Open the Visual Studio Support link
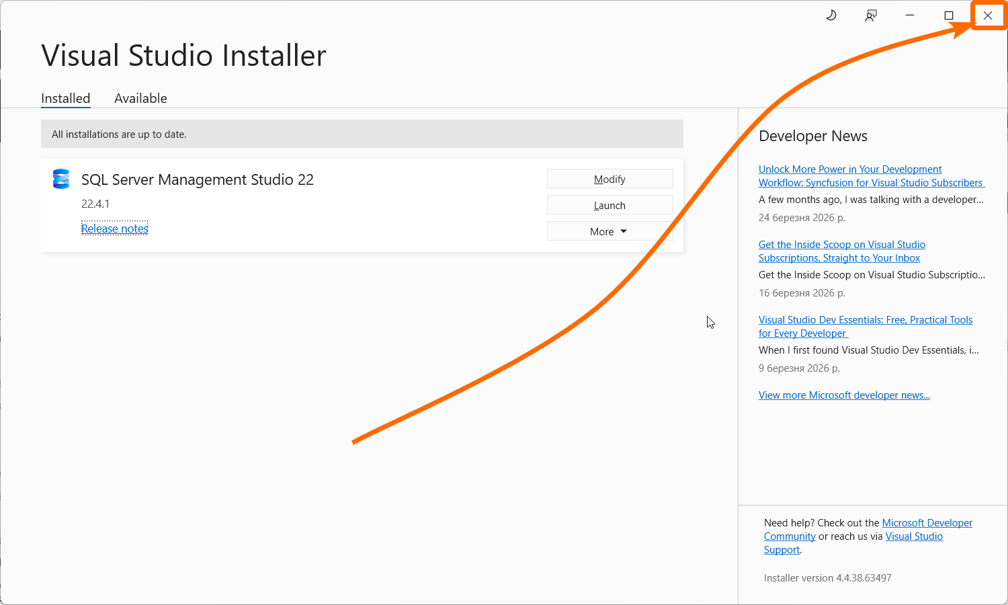 914,536
